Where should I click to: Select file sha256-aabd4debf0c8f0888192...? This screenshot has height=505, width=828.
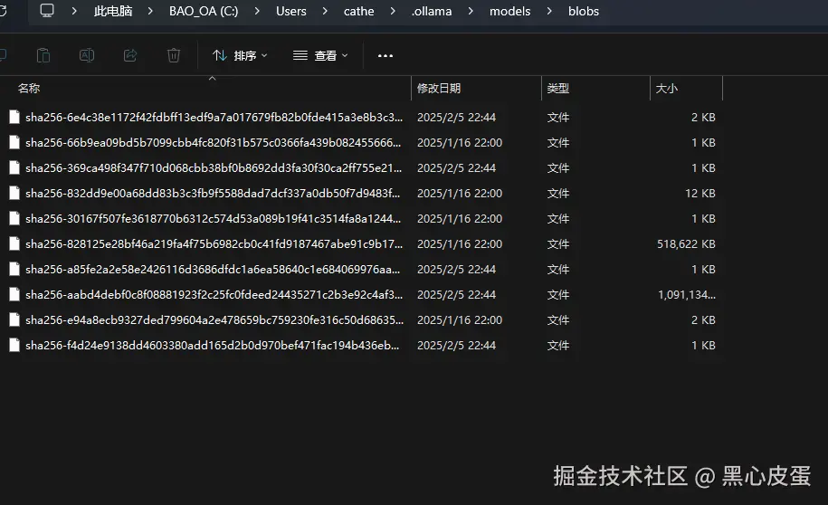[214, 295]
